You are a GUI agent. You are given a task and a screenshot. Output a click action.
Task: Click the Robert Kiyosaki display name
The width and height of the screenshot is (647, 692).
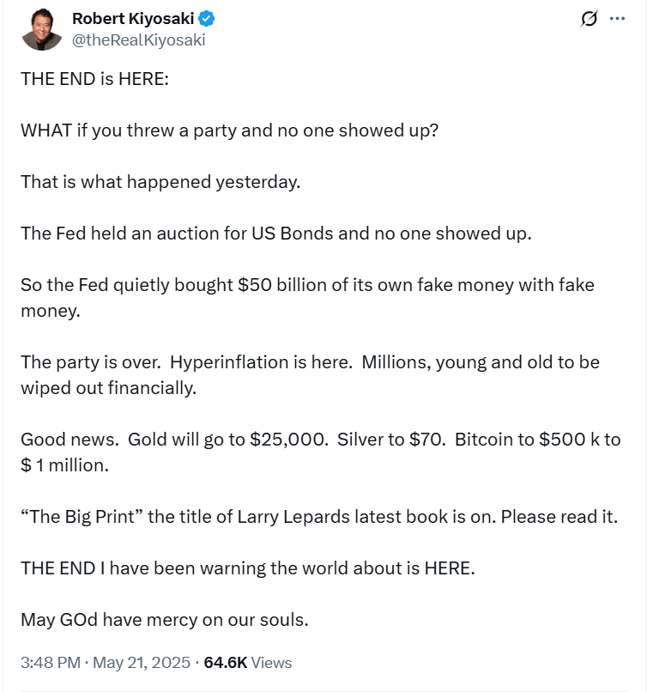(x=133, y=19)
